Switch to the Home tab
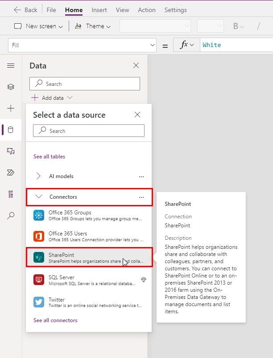273x358 pixels. click(74, 10)
